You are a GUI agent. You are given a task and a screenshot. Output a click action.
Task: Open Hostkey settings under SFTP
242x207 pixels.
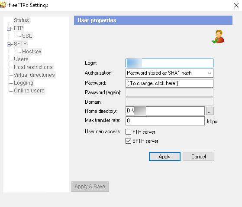32,52
